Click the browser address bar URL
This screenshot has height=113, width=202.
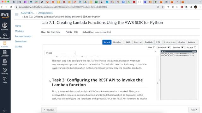pyautogui.click(x=63, y=7)
